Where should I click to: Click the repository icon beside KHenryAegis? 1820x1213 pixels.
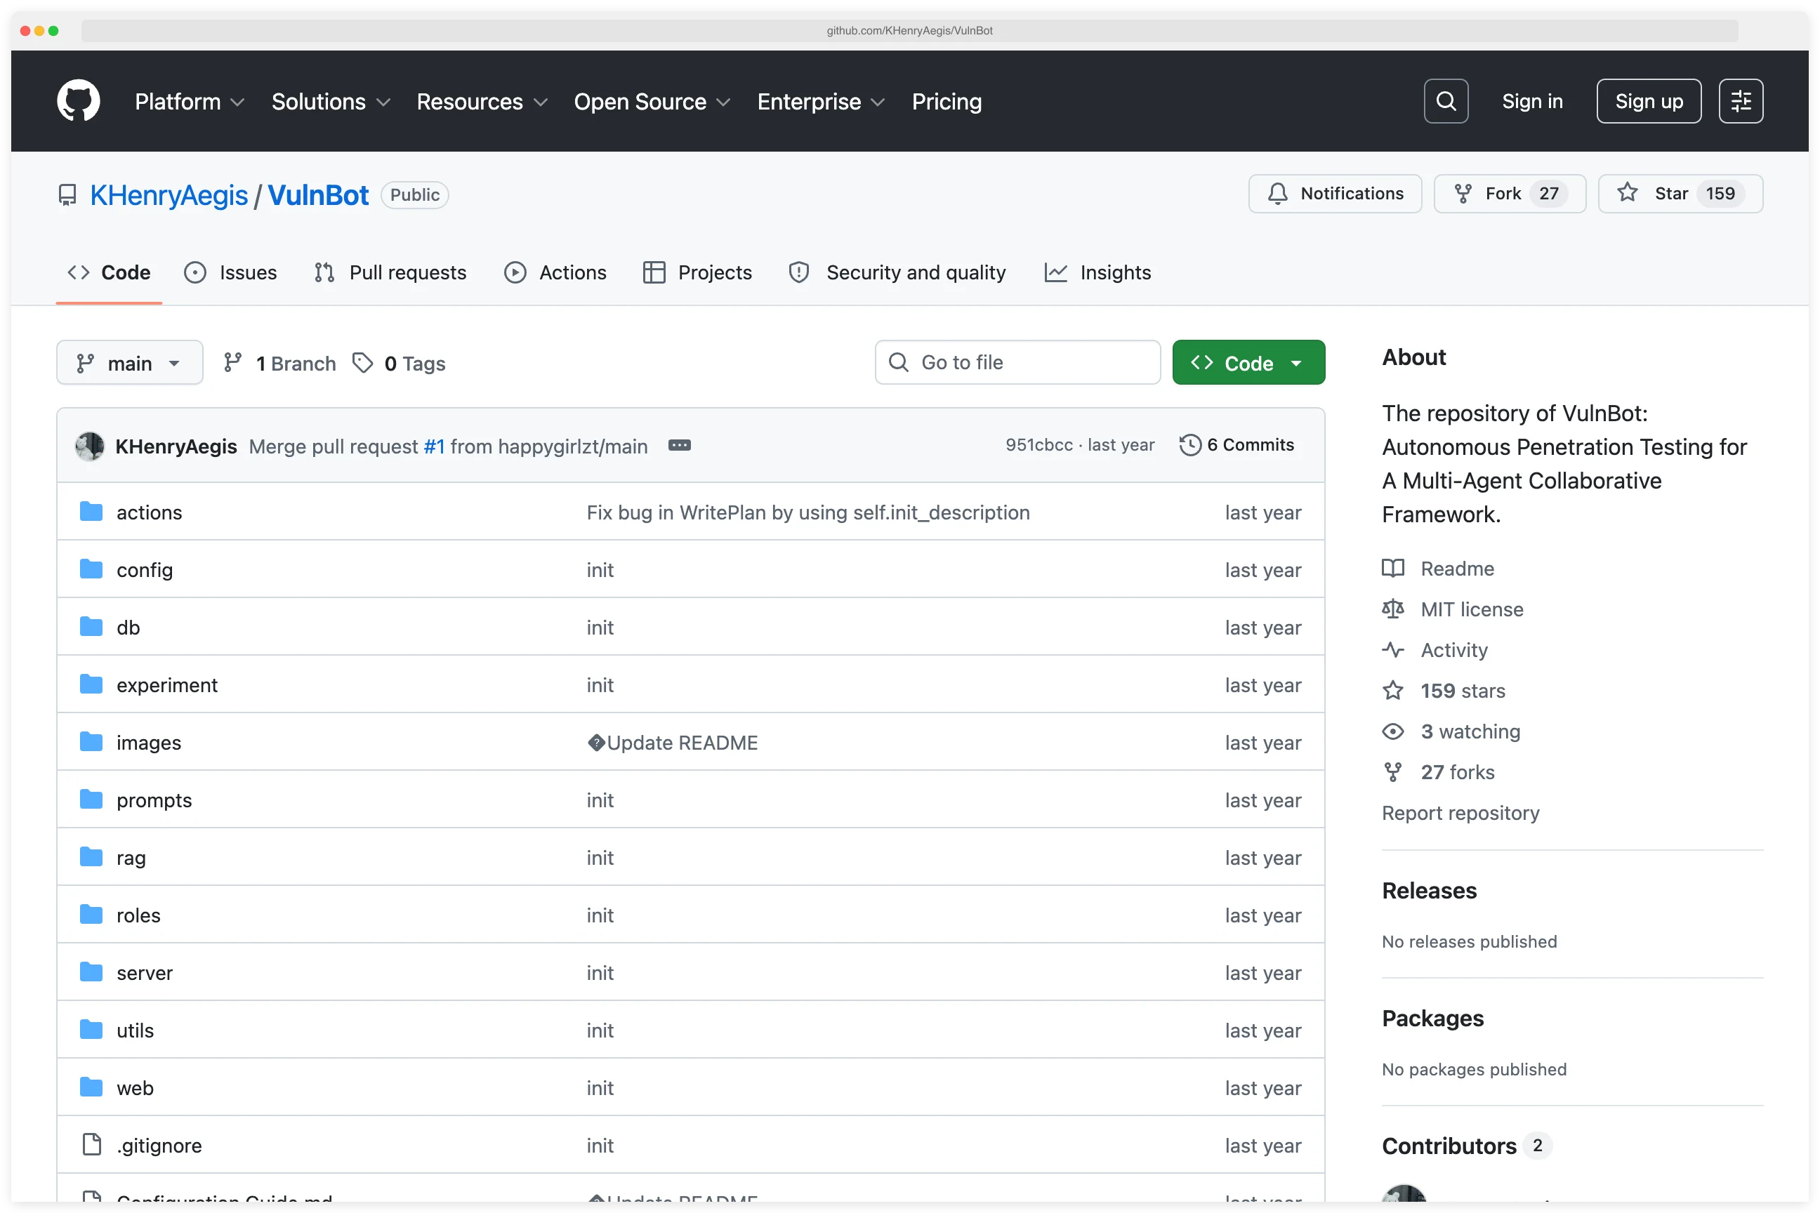(x=67, y=195)
